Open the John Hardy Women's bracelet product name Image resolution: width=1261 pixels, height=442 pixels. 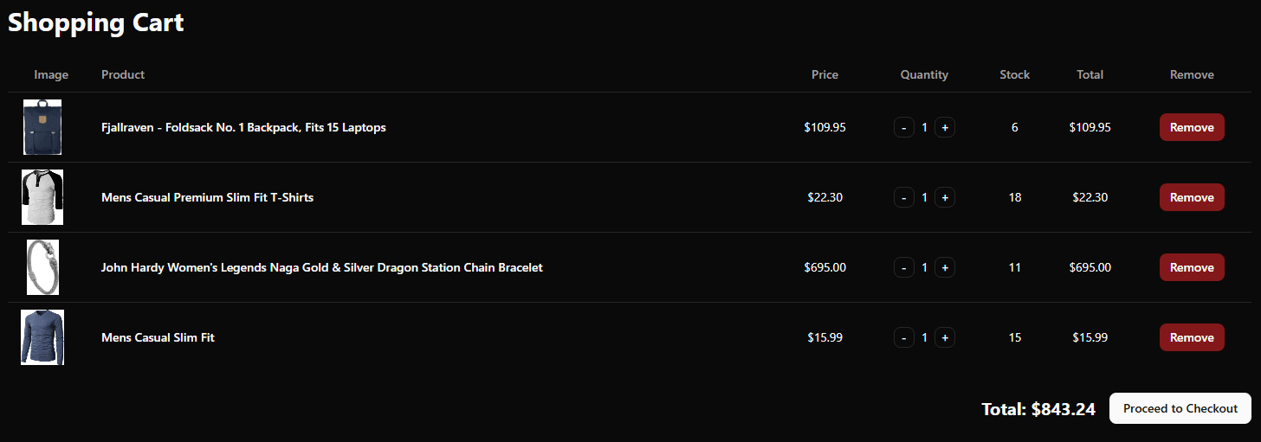pyautogui.click(x=321, y=267)
